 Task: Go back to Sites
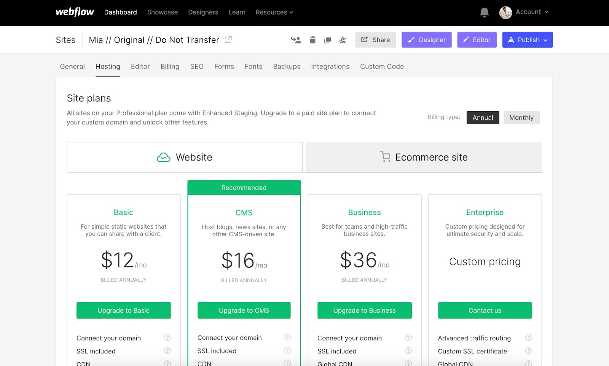(65, 40)
